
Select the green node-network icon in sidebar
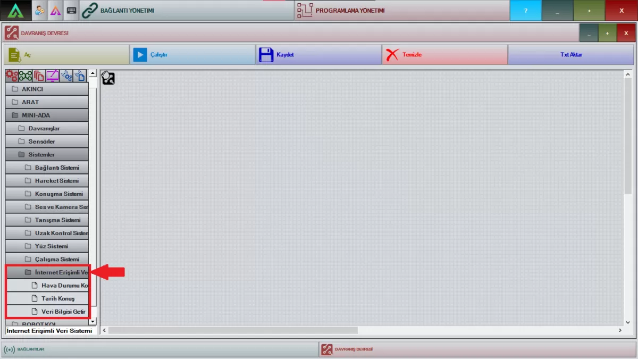[26, 76]
